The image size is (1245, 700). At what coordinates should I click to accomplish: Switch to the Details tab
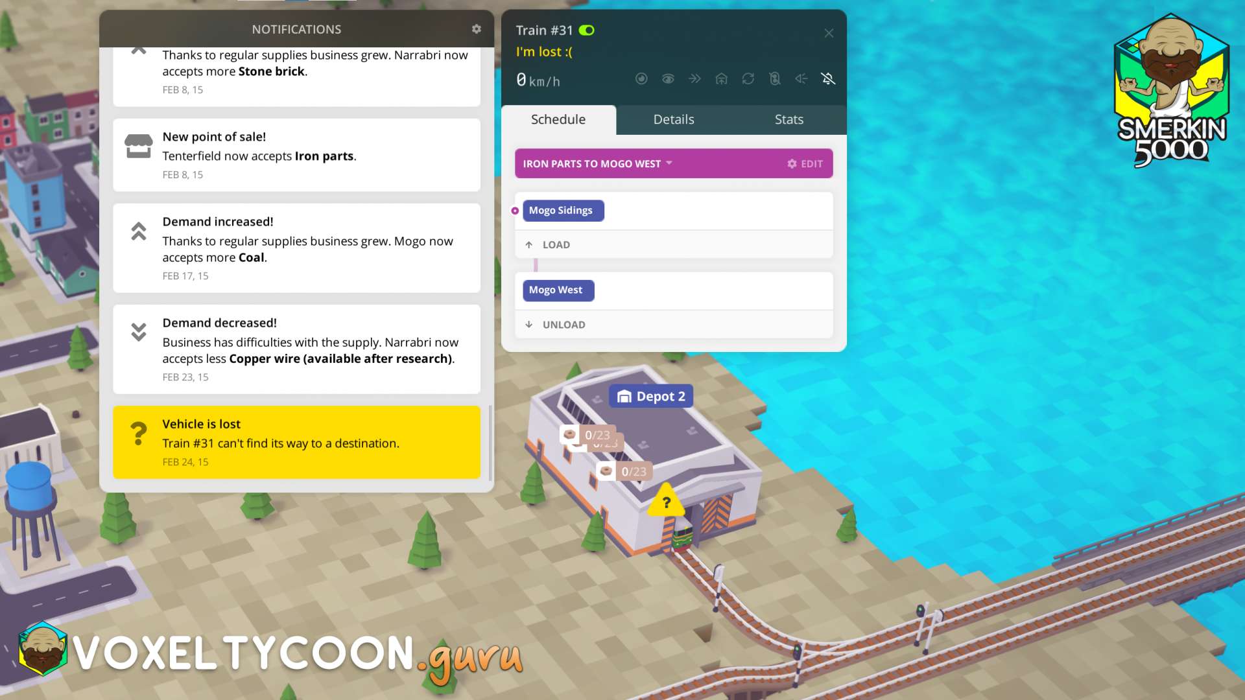673,120
